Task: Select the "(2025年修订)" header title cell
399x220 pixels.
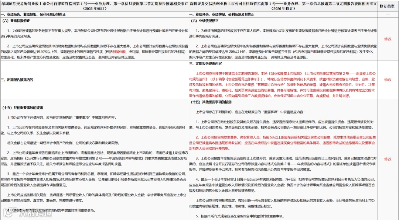Action: 95,6
